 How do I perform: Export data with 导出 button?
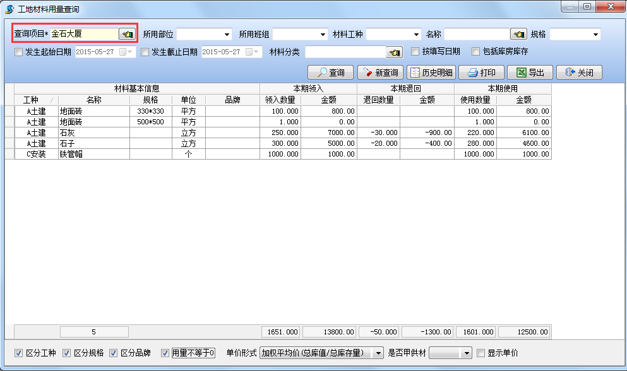coord(530,73)
